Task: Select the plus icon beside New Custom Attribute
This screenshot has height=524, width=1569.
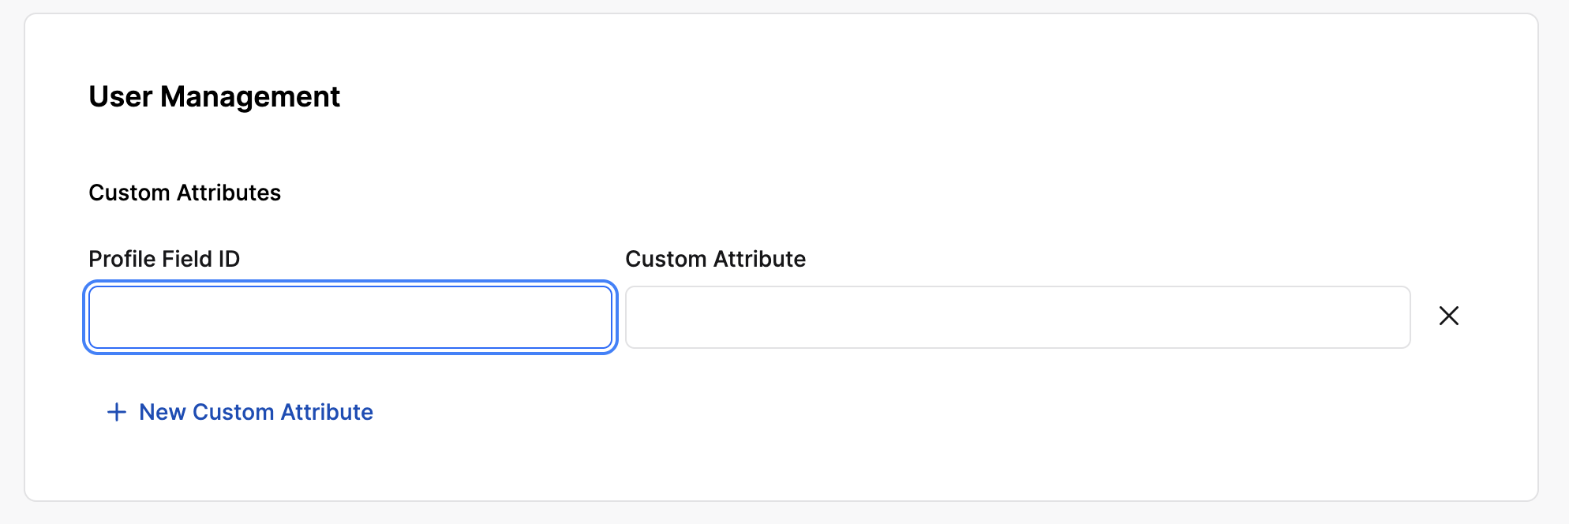Action: pyautogui.click(x=116, y=411)
